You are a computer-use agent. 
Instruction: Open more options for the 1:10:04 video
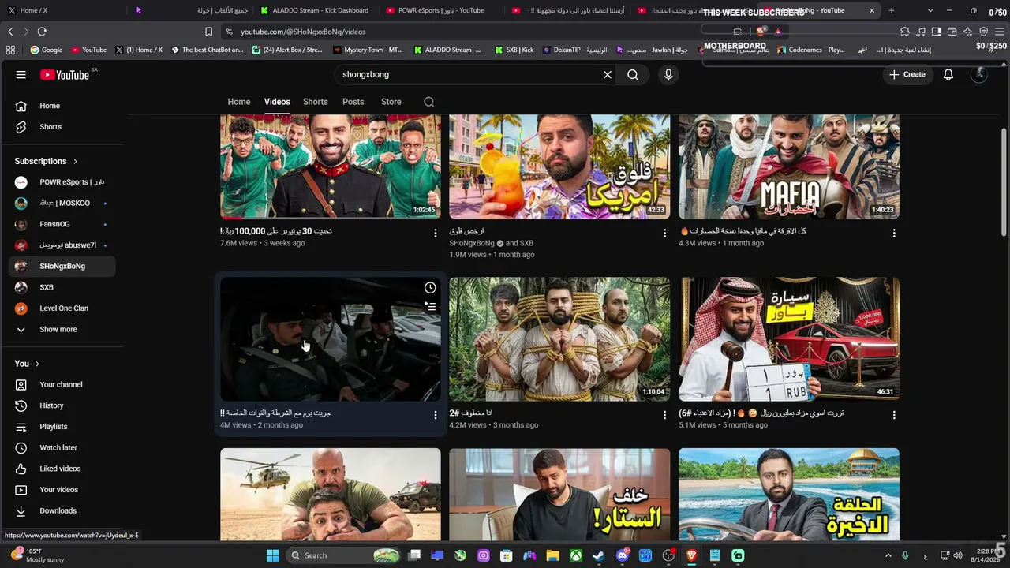click(664, 415)
